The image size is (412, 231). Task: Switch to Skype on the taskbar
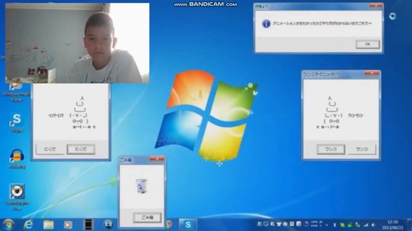(188, 225)
